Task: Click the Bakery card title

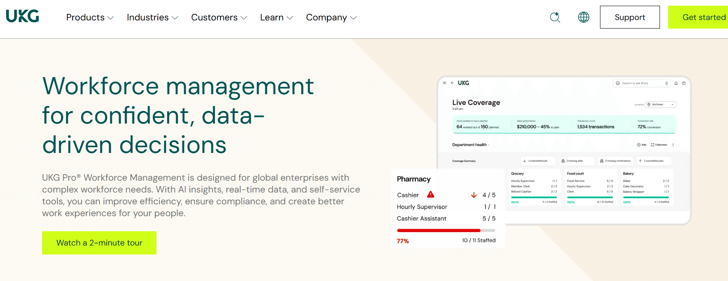Action: 628,174
